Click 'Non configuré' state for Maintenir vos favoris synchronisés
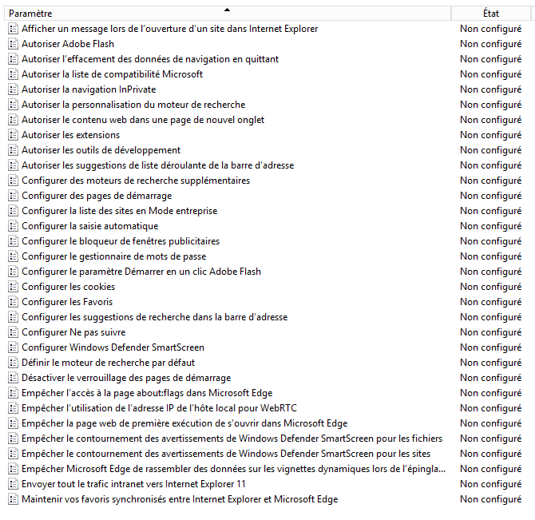 [490, 499]
